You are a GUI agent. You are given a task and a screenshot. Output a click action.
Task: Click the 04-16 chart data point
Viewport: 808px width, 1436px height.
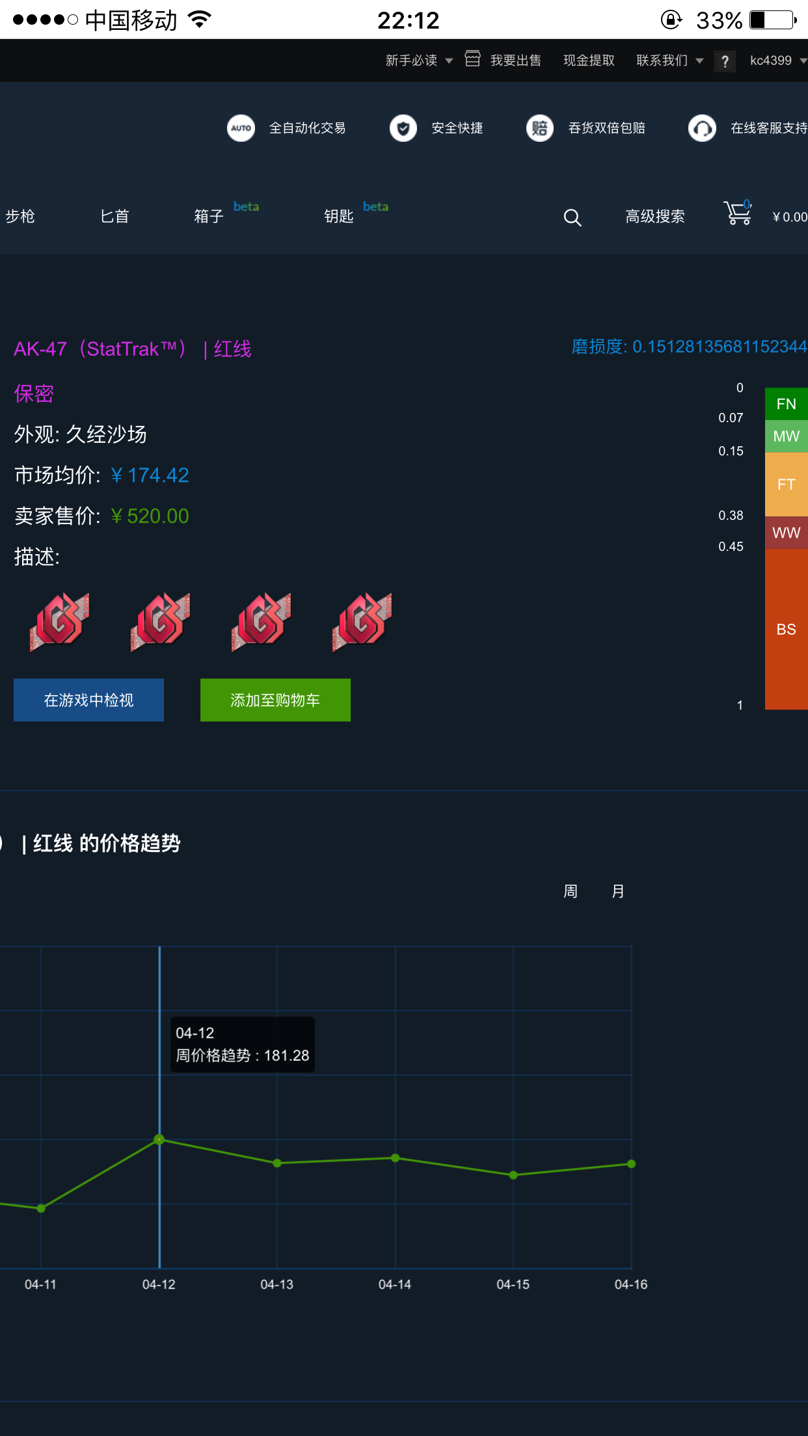click(631, 1163)
